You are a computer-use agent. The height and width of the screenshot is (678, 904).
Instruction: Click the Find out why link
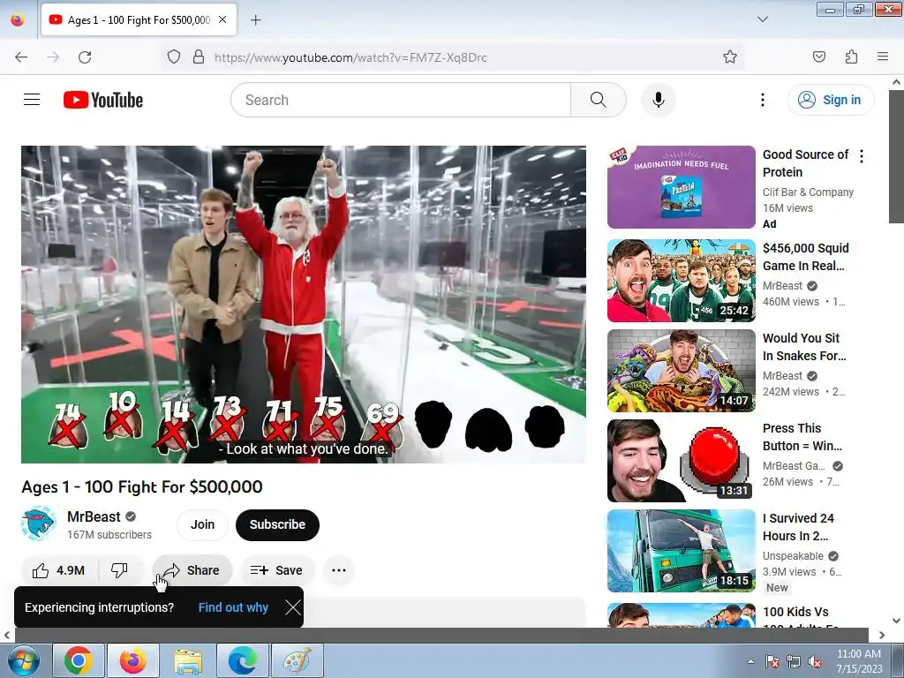click(233, 607)
